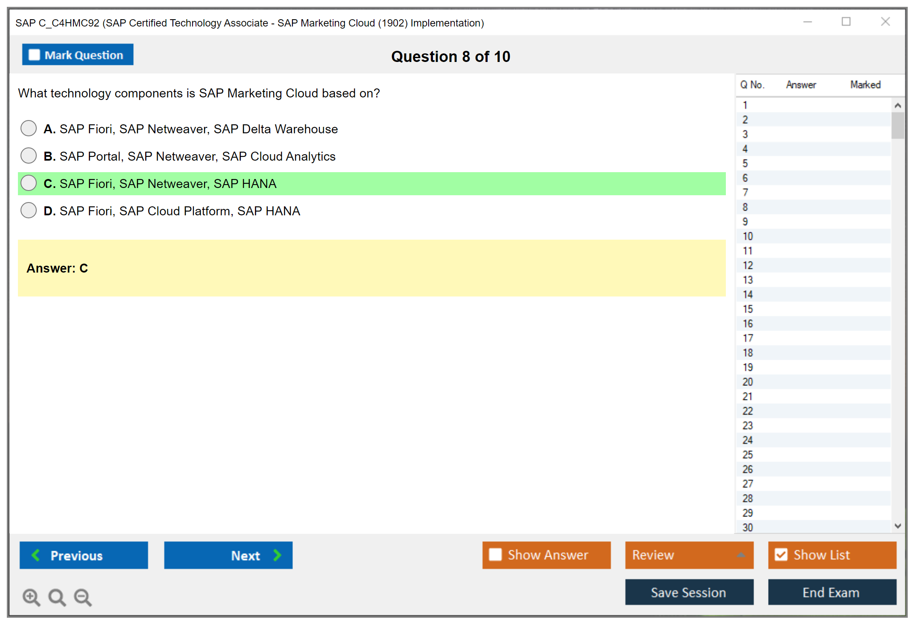Select option A, SAP Delta Warehouse answer
Screen dimensions: 918x628
pos(29,128)
